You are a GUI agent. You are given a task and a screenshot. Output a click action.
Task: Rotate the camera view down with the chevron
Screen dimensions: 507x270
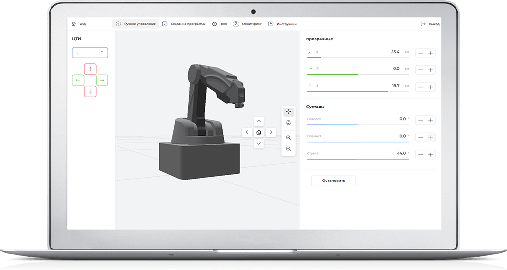[259, 144]
